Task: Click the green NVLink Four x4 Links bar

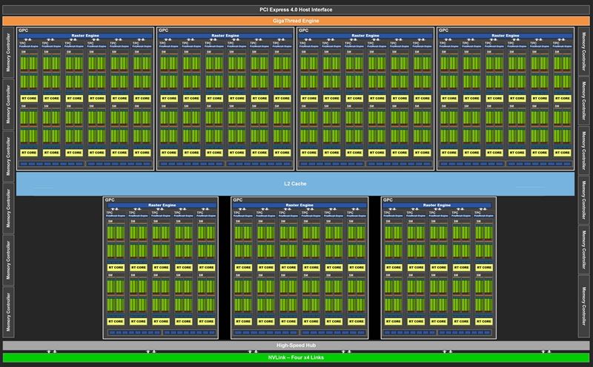Action: 296,359
